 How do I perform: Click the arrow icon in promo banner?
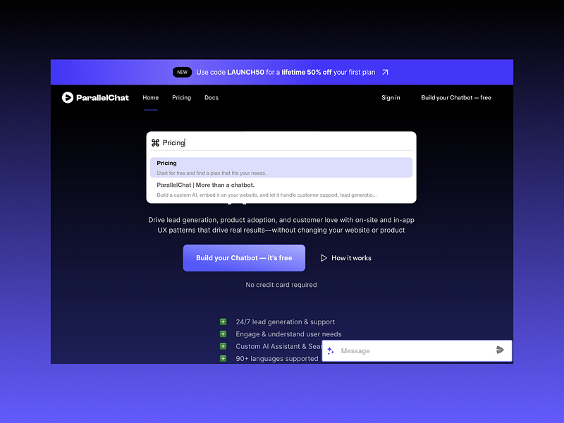[385, 73]
